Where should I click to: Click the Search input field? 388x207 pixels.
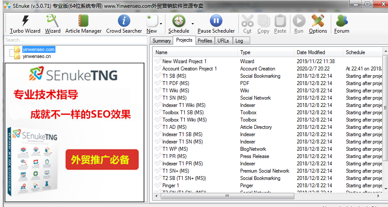pos(76,40)
